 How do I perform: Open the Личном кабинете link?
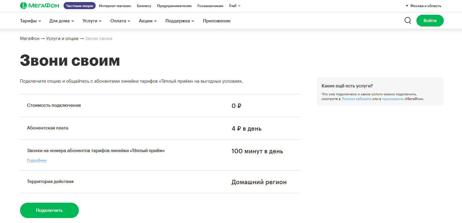(356, 99)
